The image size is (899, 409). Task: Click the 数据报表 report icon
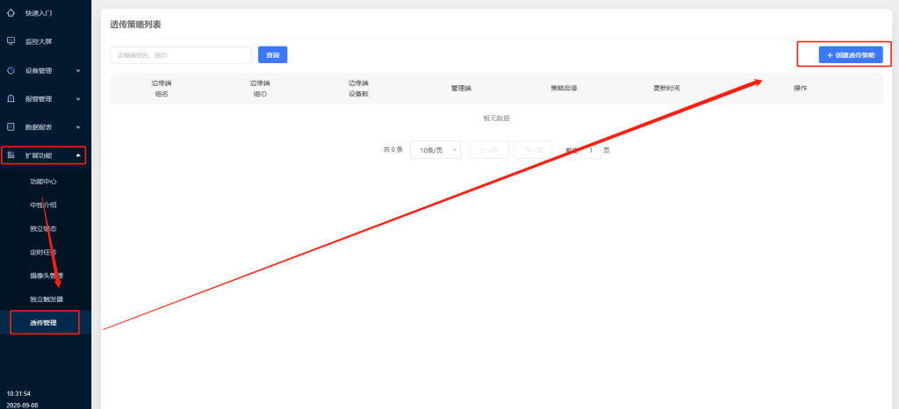coord(11,127)
